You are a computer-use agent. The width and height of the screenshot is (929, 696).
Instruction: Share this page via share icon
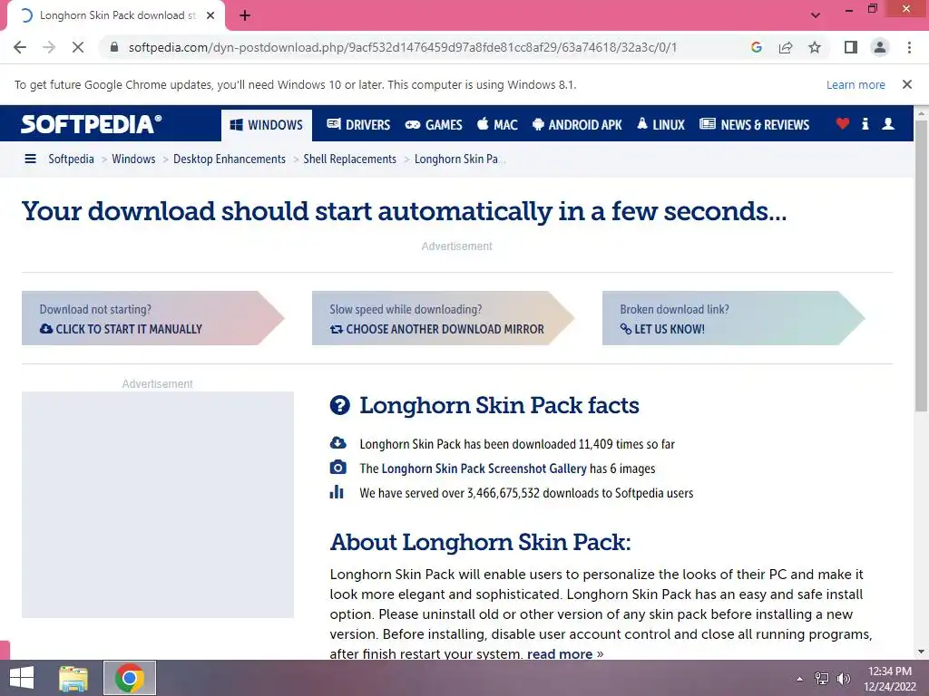click(x=786, y=47)
